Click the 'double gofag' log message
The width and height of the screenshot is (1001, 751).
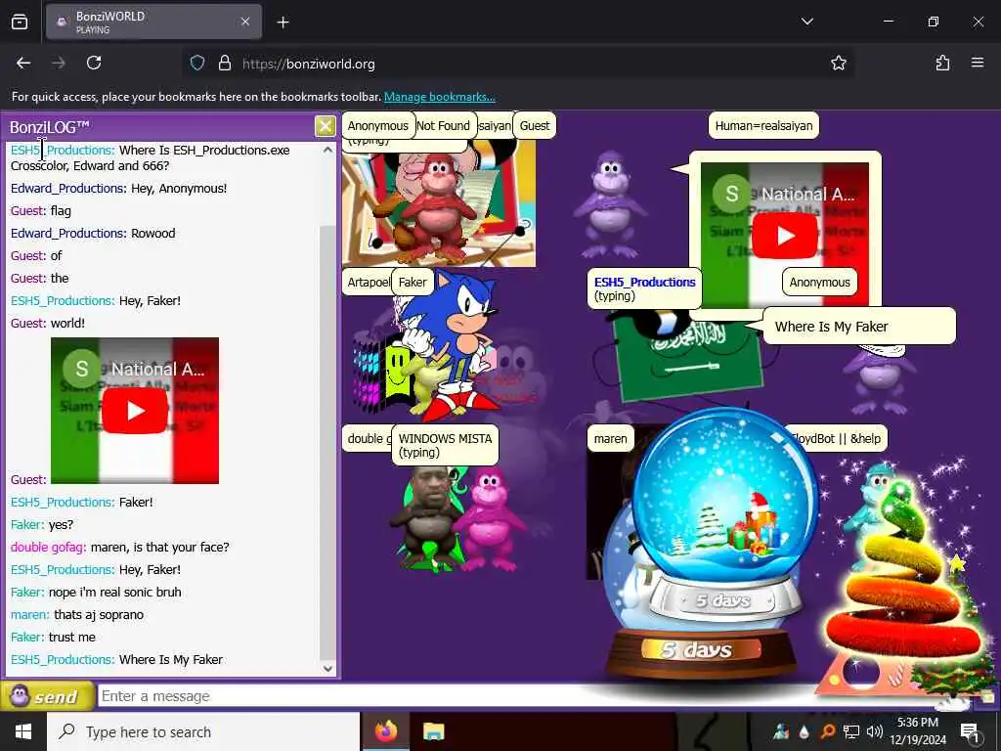pyautogui.click(x=119, y=547)
